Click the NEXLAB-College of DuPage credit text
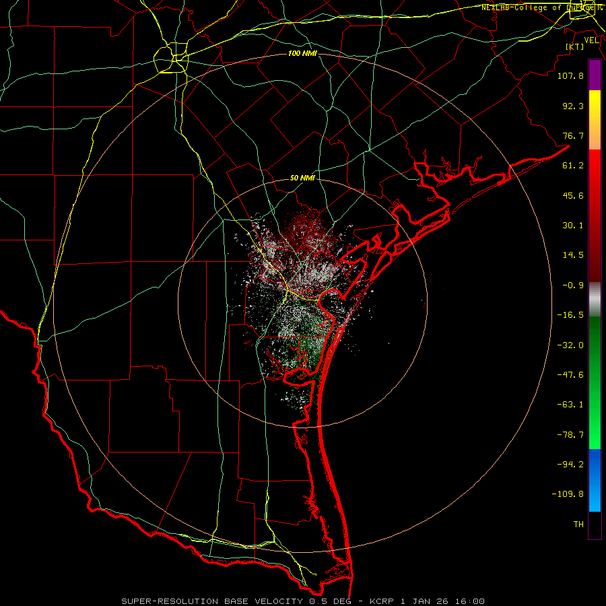The height and width of the screenshot is (606, 606). 543,7
